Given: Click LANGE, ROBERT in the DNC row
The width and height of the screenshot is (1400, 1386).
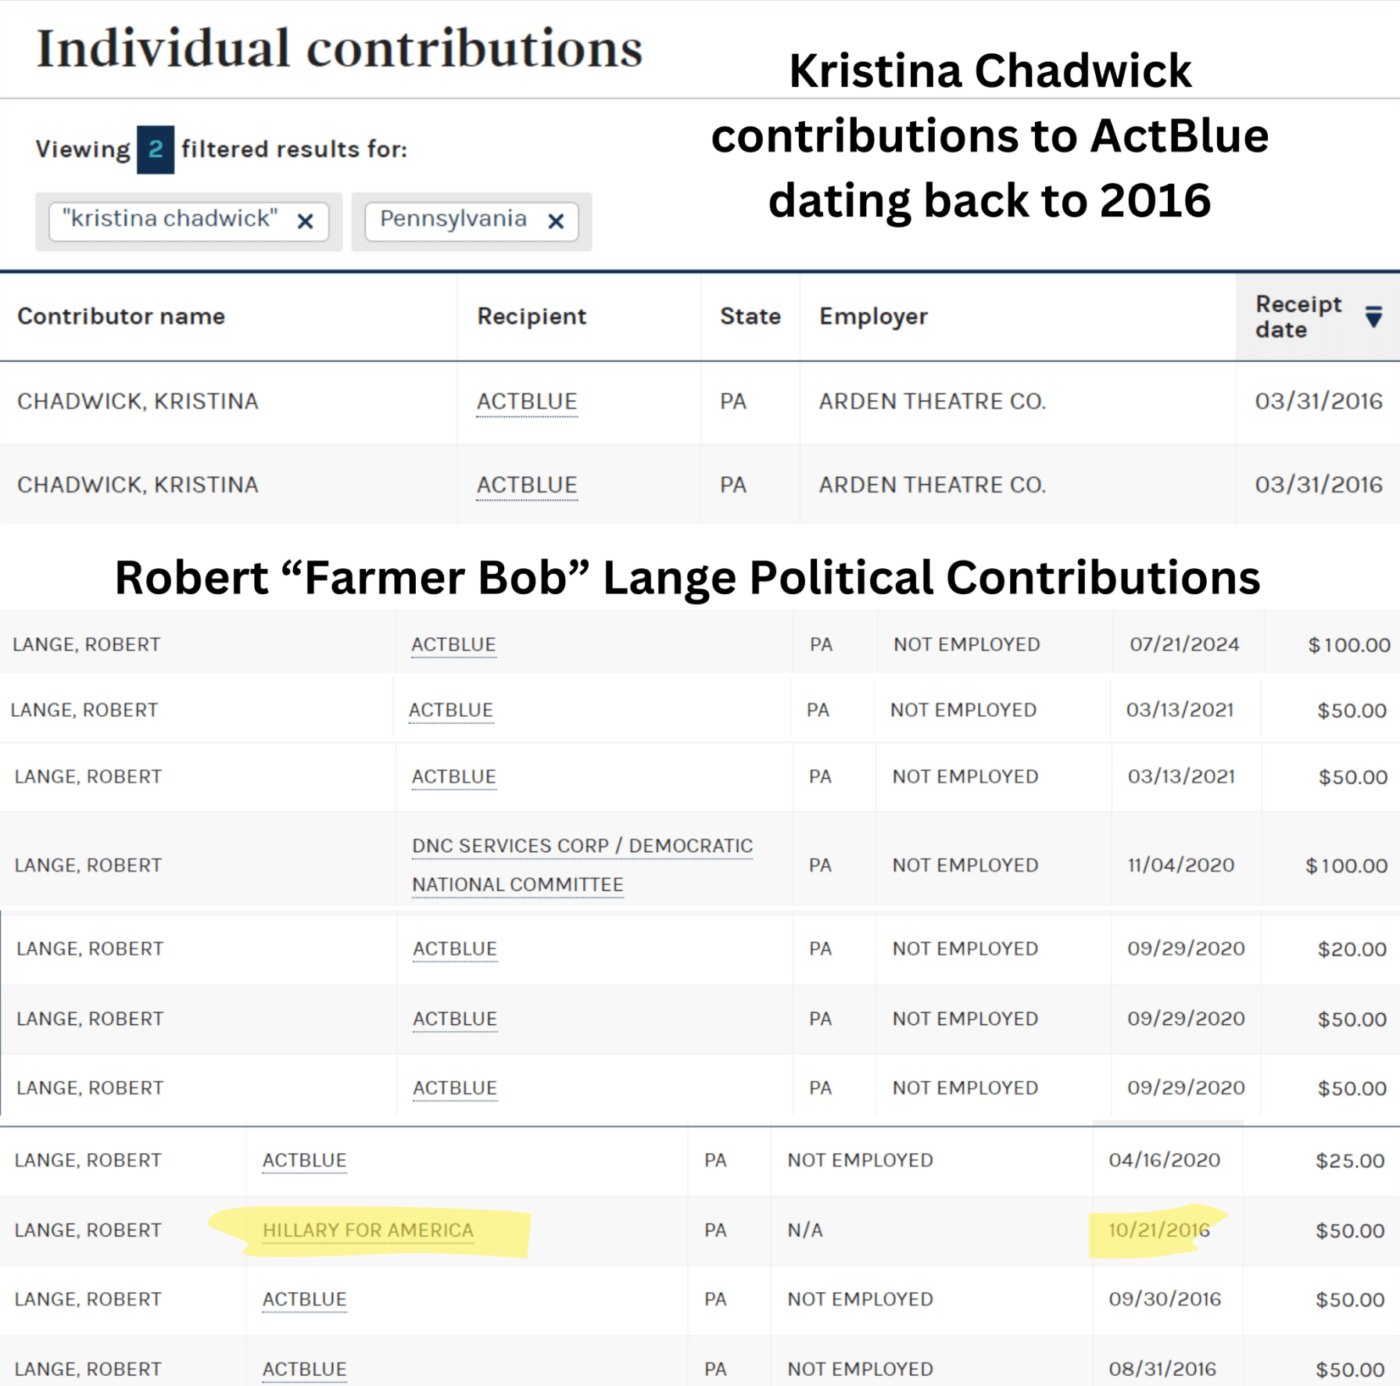Looking at the screenshot, I should (x=88, y=865).
